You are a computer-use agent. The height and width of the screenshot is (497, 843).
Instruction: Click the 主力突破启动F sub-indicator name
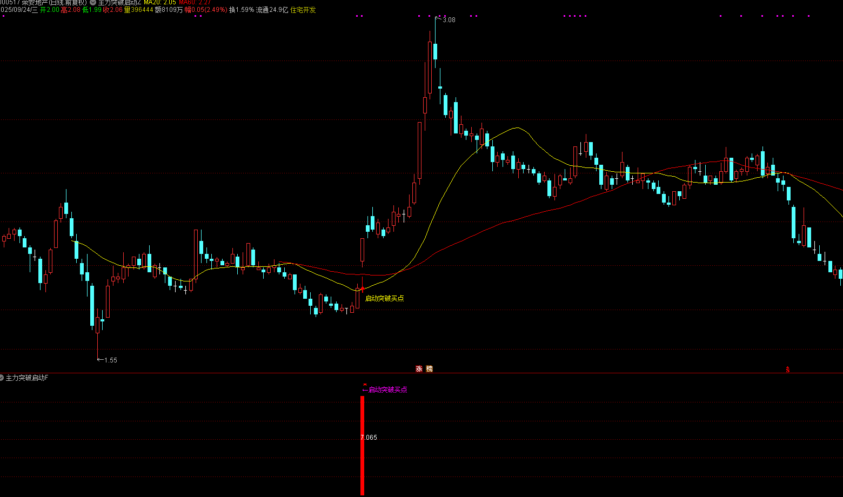click(27, 378)
